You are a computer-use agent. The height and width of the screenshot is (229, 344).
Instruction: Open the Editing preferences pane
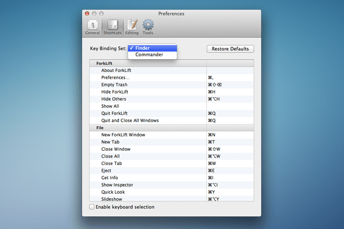(132, 27)
